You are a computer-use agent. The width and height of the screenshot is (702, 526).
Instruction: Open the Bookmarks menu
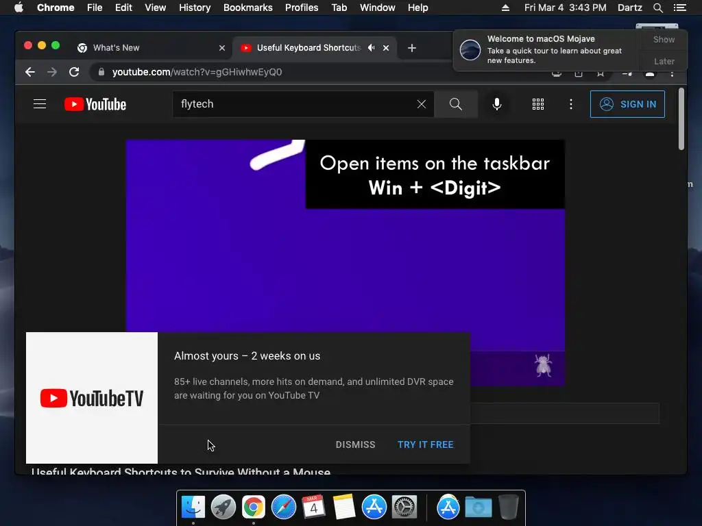point(248,8)
